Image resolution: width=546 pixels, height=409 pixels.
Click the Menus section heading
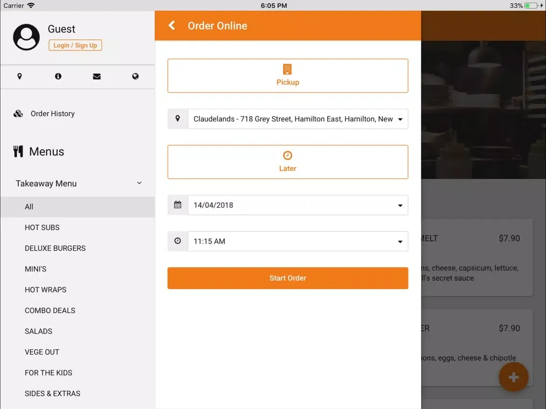(x=46, y=152)
